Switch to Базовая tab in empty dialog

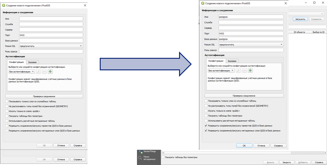32,62
